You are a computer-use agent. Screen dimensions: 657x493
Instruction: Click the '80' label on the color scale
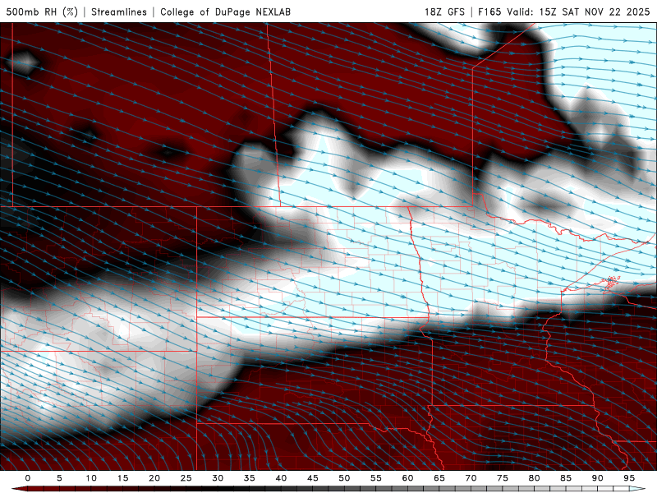[534, 478]
